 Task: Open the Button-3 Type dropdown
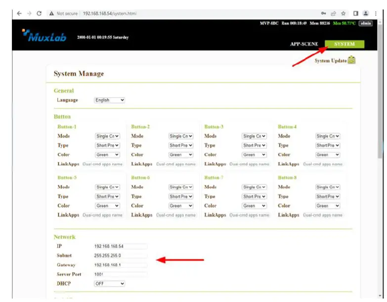pyautogui.click(x=254, y=146)
